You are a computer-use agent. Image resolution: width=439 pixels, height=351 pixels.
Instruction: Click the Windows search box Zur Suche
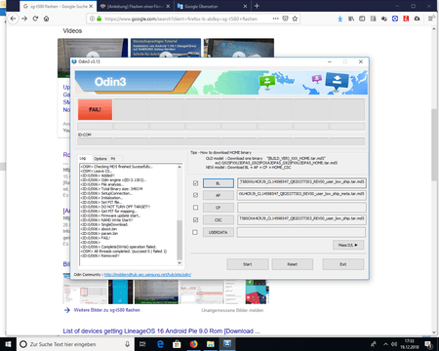click(75, 344)
